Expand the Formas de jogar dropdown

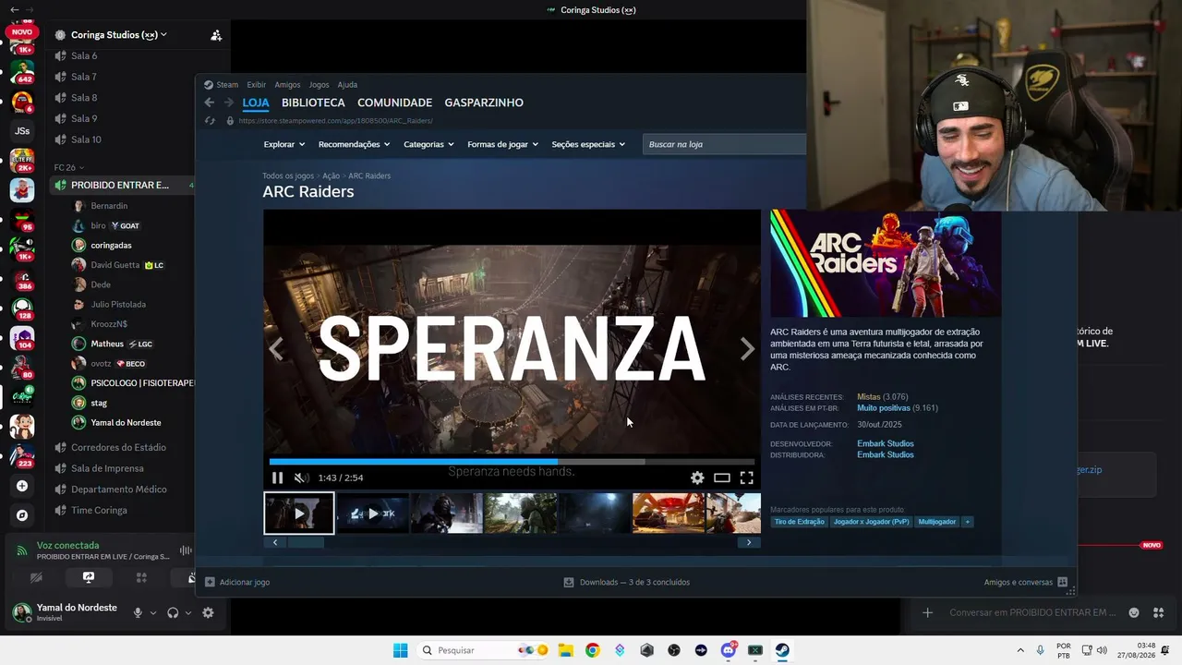tap(502, 144)
